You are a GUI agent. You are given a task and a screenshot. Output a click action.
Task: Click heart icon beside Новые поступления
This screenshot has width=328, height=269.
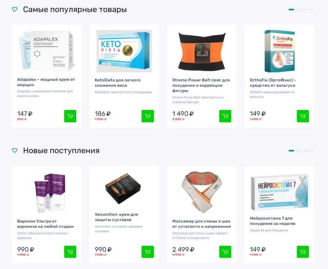click(15, 151)
